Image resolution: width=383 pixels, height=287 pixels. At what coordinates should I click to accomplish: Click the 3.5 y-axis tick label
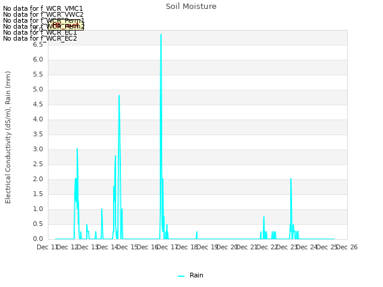point(38,134)
